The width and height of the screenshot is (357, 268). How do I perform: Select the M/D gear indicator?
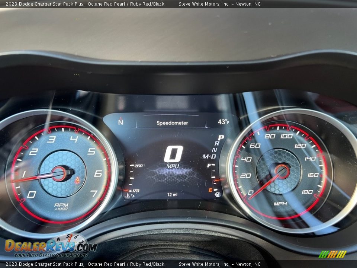pos(209,157)
